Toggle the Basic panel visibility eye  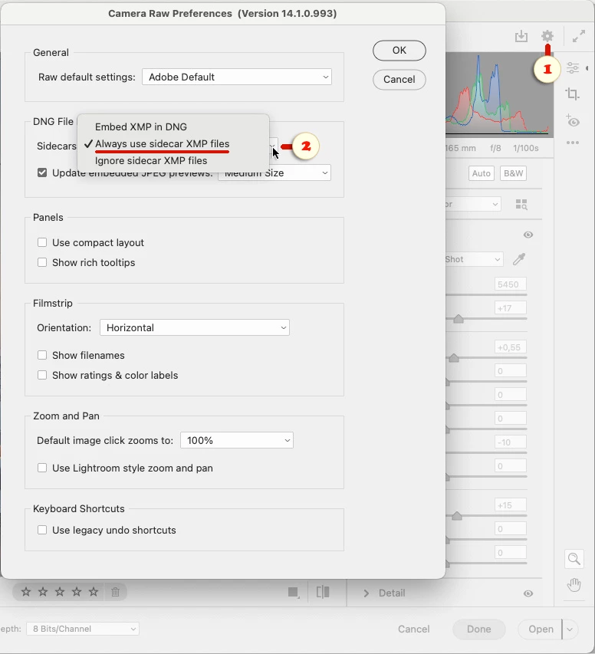tap(528, 235)
